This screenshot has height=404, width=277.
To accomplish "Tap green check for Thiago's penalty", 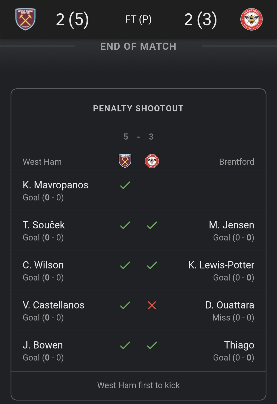I will (x=152, y=345).
